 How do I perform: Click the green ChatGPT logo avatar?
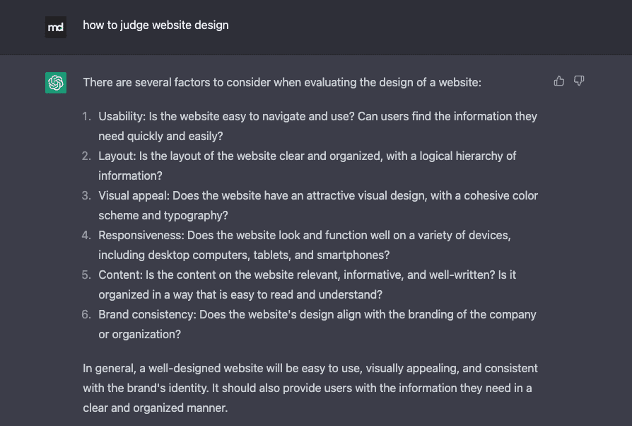(x=56, y=83)
